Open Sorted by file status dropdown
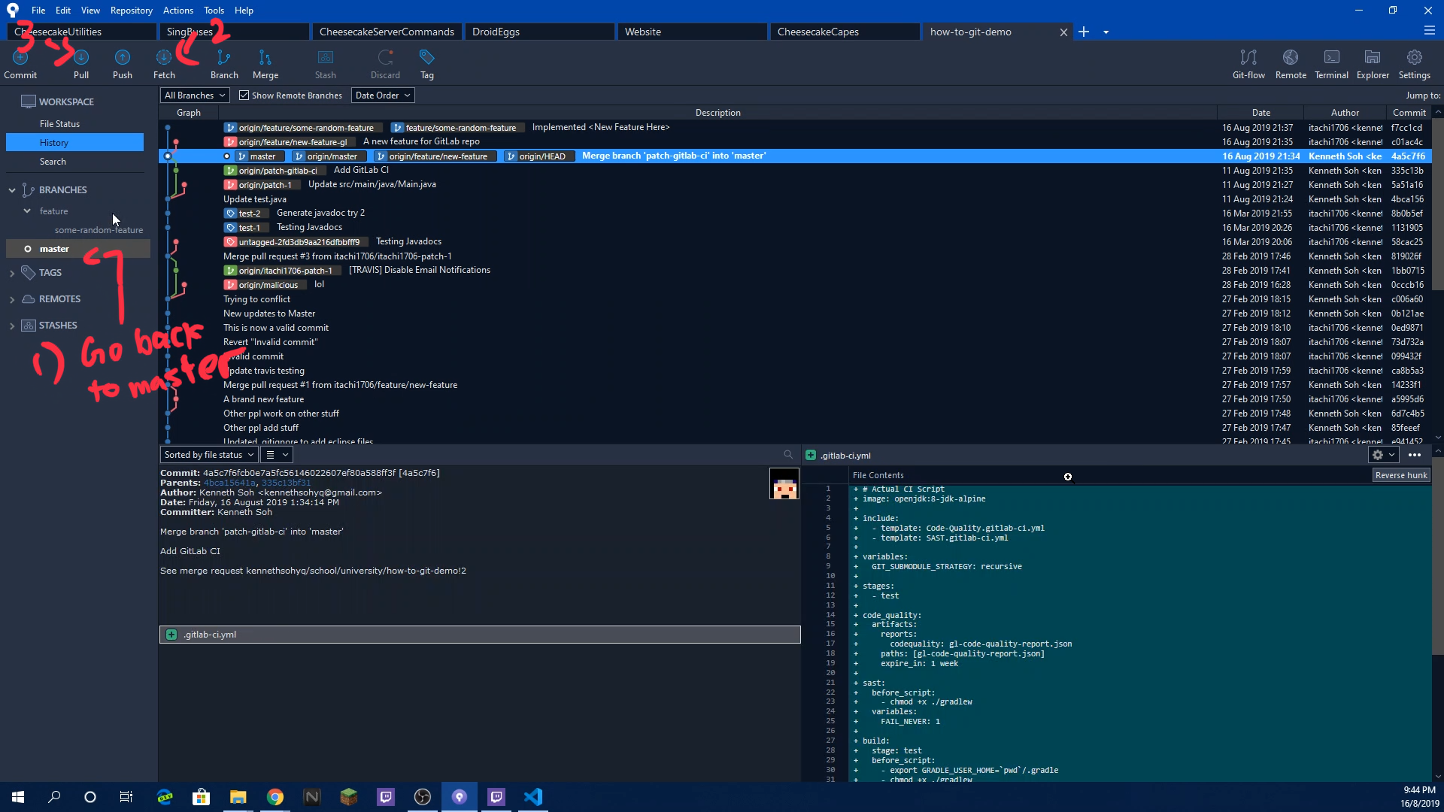The image size is (1444, 812). pyautogui.click(x=209, y=455)
